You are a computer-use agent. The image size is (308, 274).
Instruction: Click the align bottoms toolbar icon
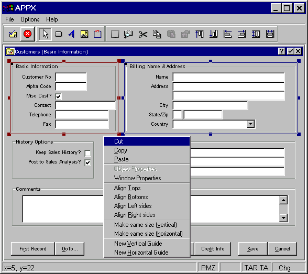coord(214,34)
